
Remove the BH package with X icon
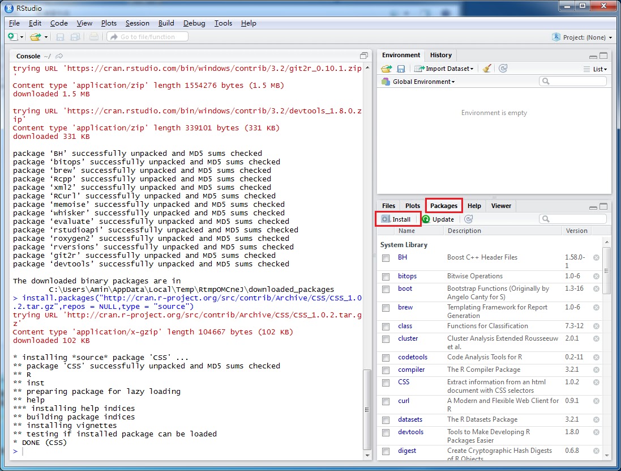(596, 258)
